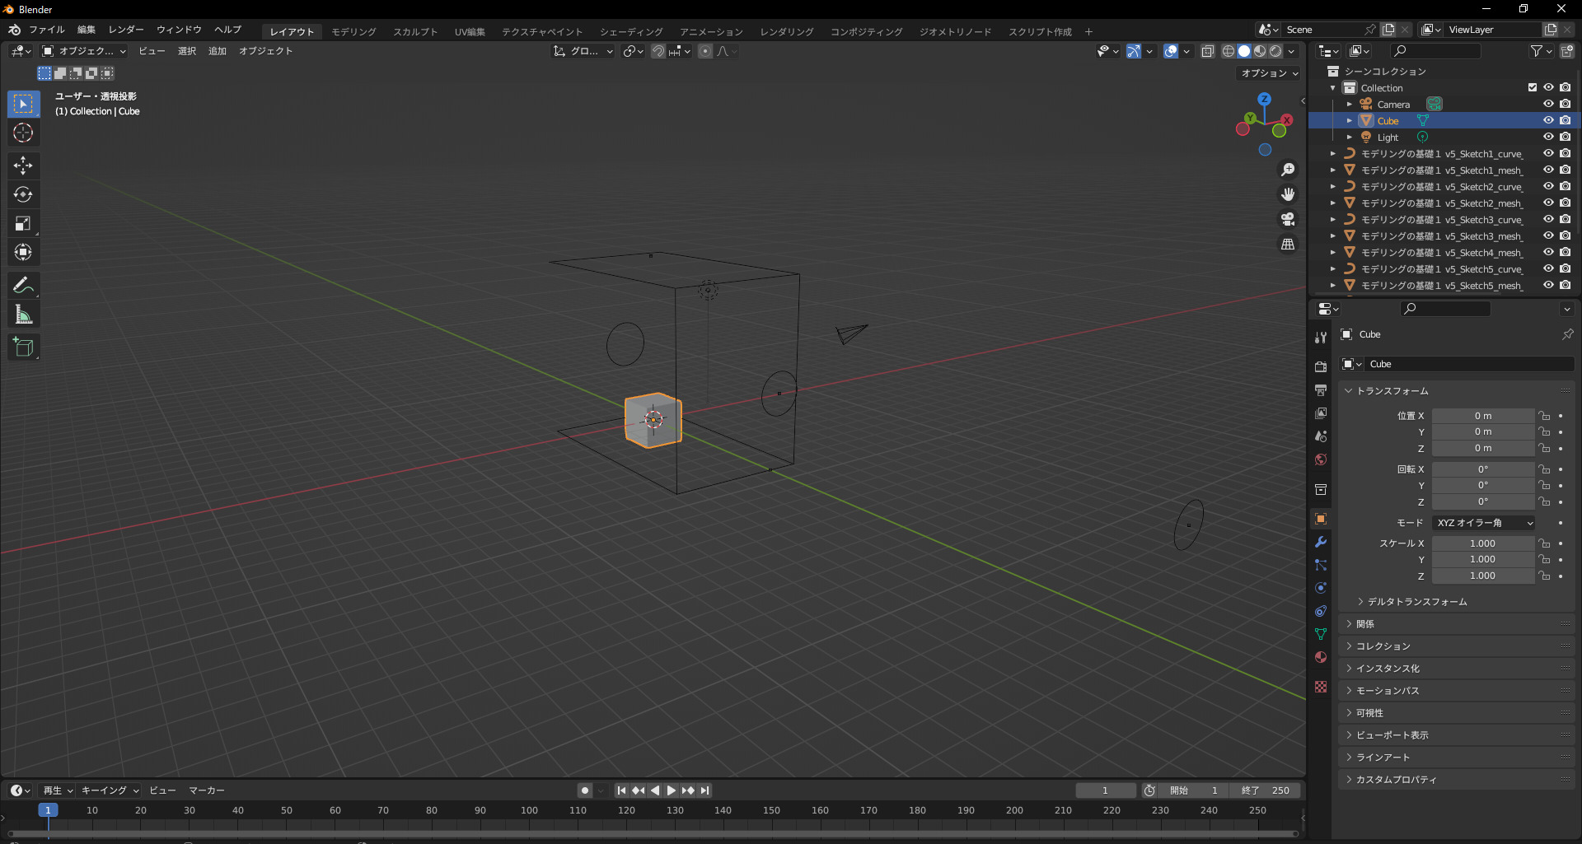Activate the Select Box tool
1582x844 pixels.
coord(23,104)
